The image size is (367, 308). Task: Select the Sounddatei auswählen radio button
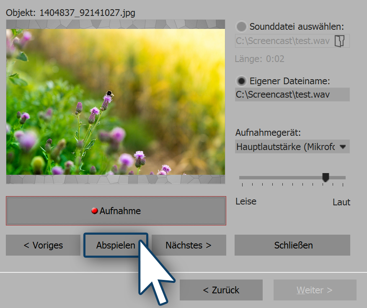point(241,26)
